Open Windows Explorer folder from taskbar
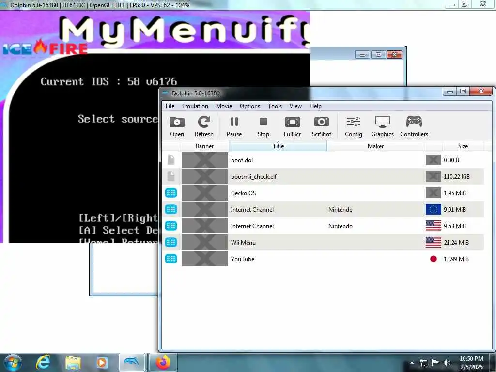This screenshot has height=372, width=496. [73, 362]
